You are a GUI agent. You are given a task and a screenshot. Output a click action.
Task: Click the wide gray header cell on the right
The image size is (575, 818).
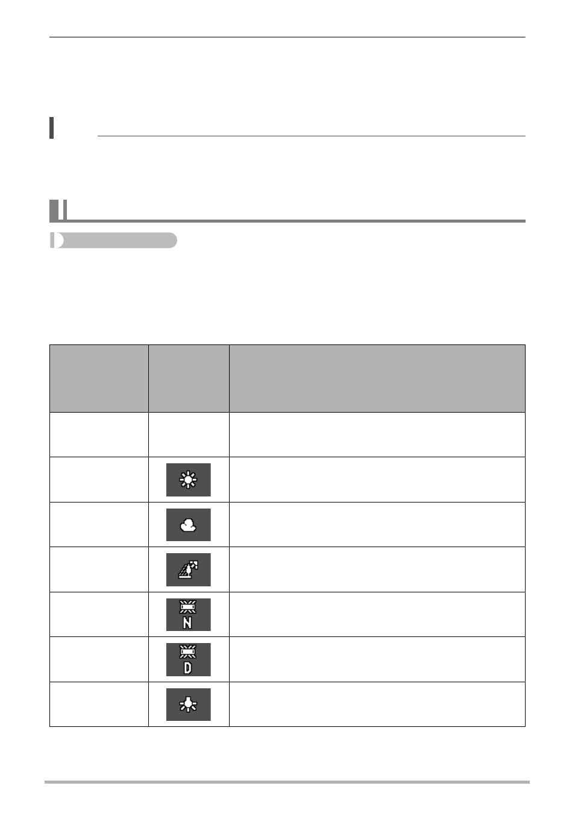(377, 379)
